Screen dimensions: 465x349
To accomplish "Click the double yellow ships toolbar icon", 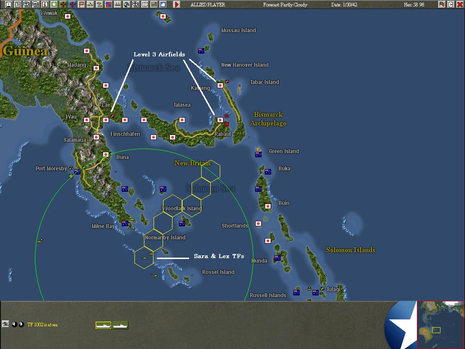I will coord(99,5).
